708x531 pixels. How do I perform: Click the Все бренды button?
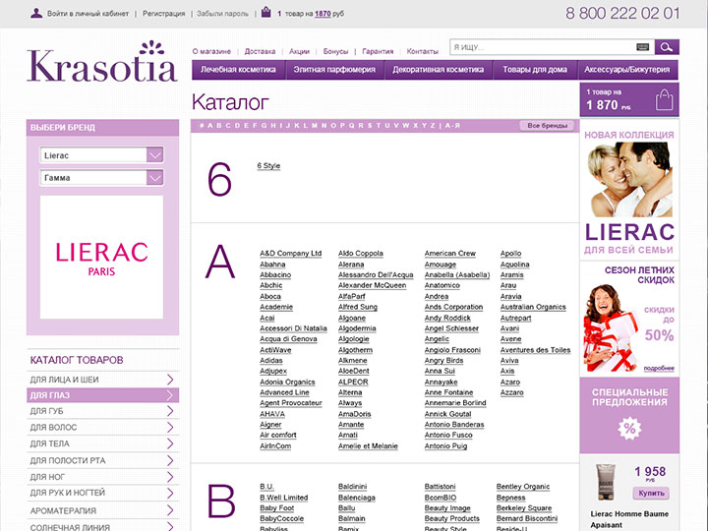[x=548, y=126]
